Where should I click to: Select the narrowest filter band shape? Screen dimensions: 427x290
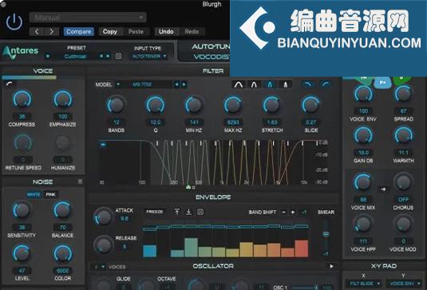point(286,85)
